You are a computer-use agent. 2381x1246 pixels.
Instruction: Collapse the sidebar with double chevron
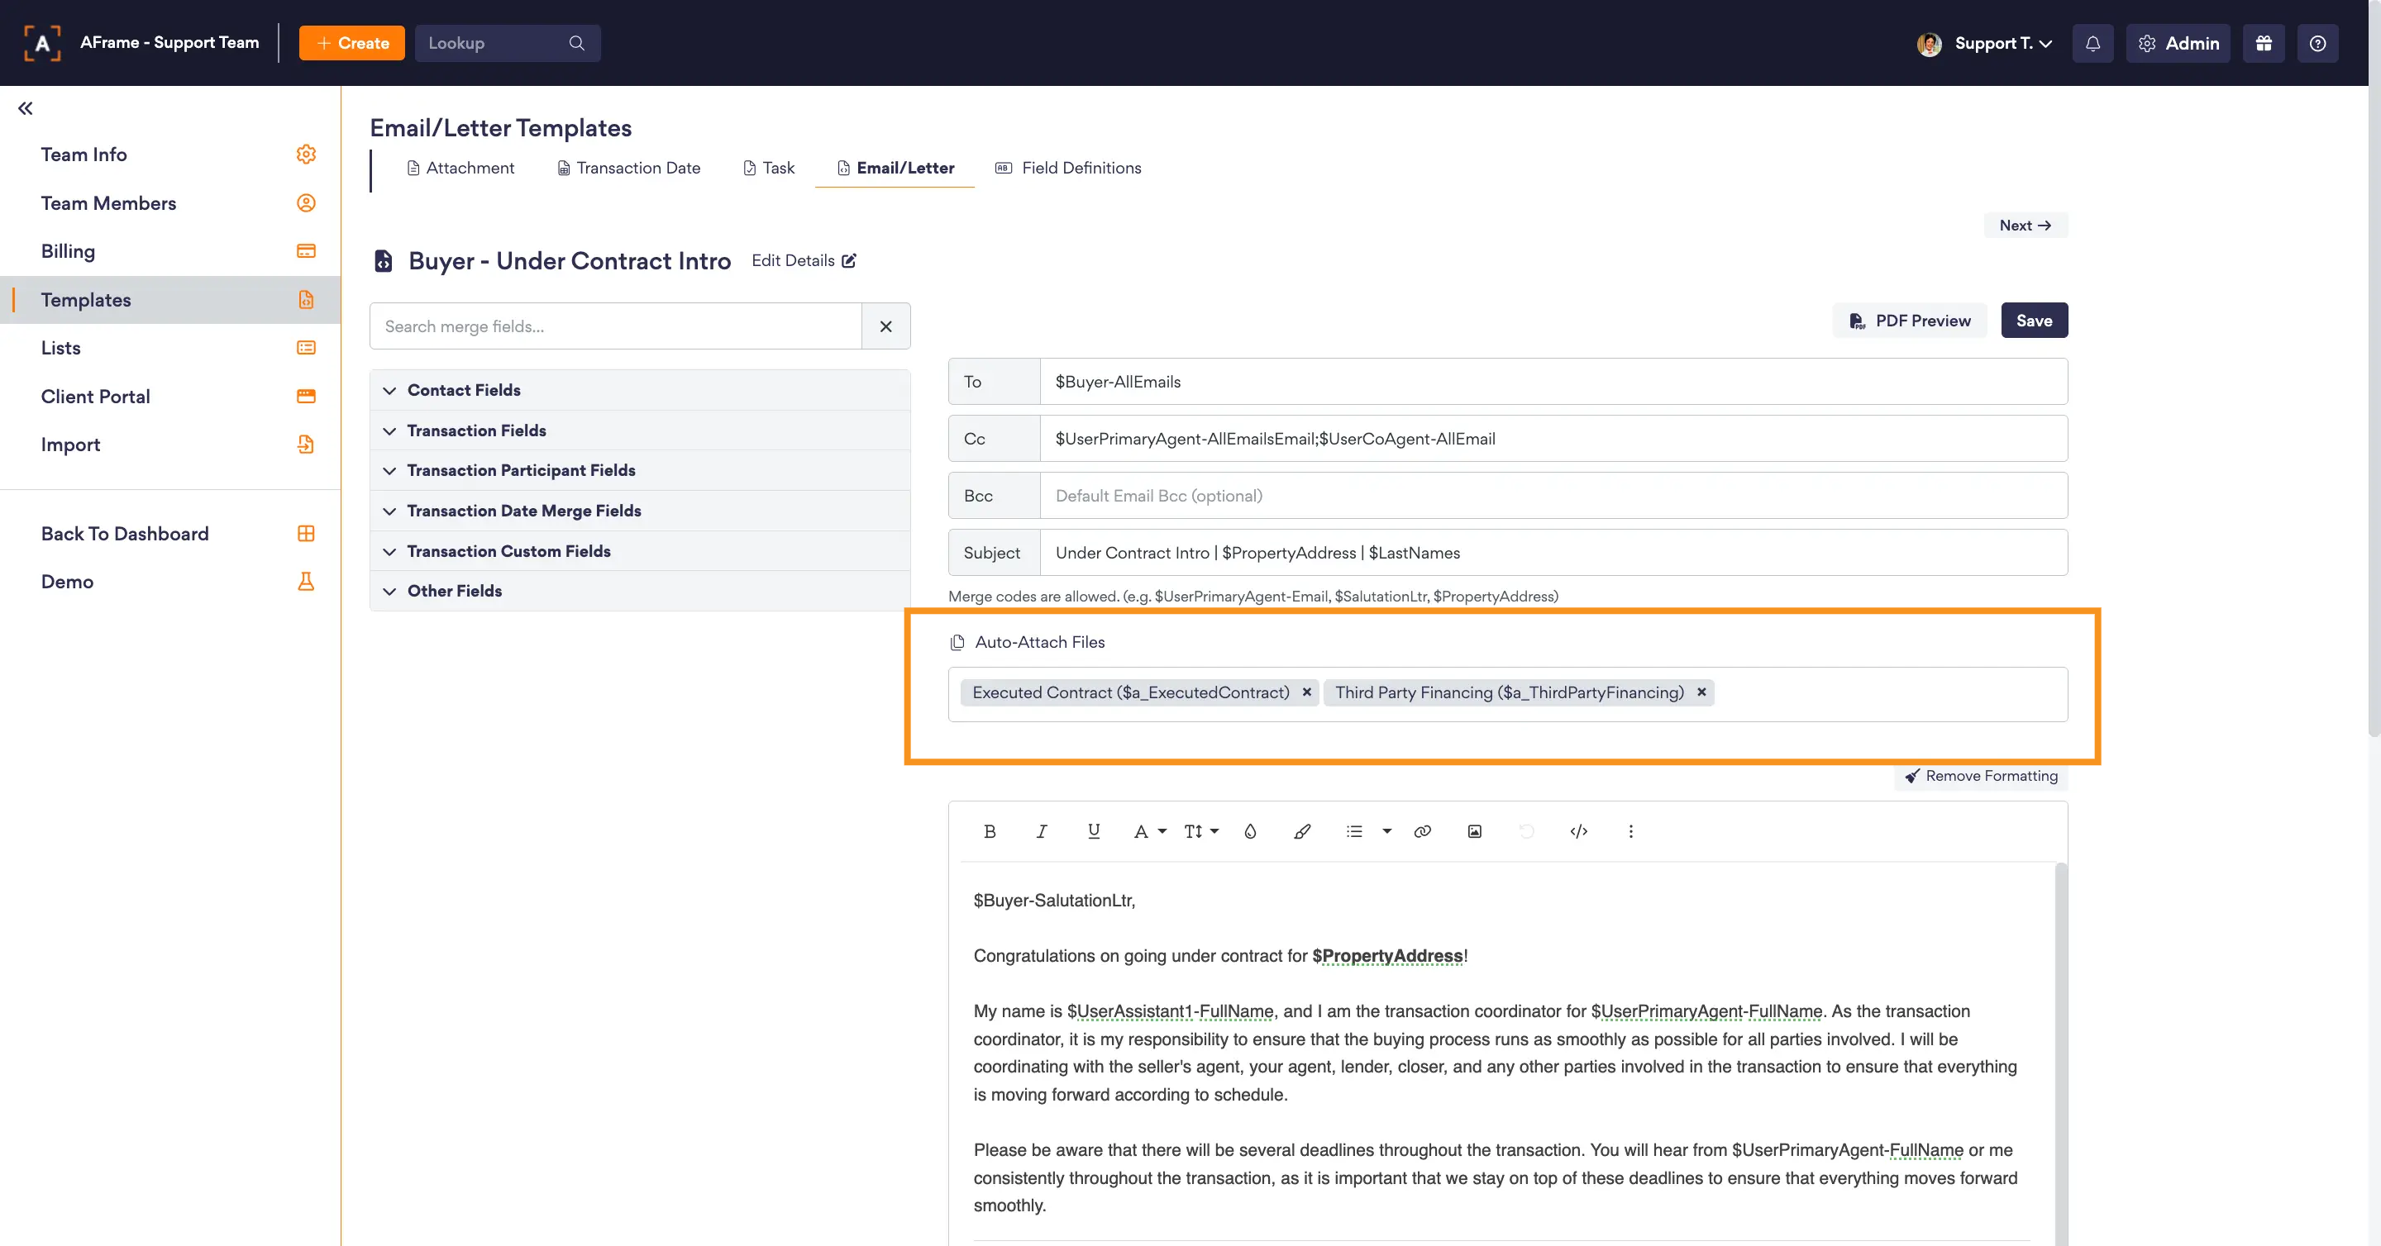25,108
